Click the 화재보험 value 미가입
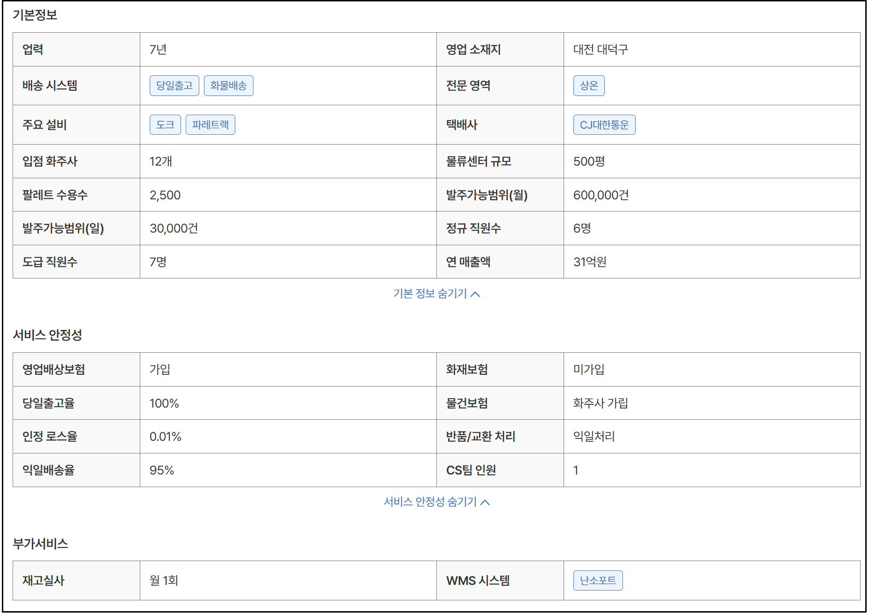The image size is (869, 613). tap(589, 370)
